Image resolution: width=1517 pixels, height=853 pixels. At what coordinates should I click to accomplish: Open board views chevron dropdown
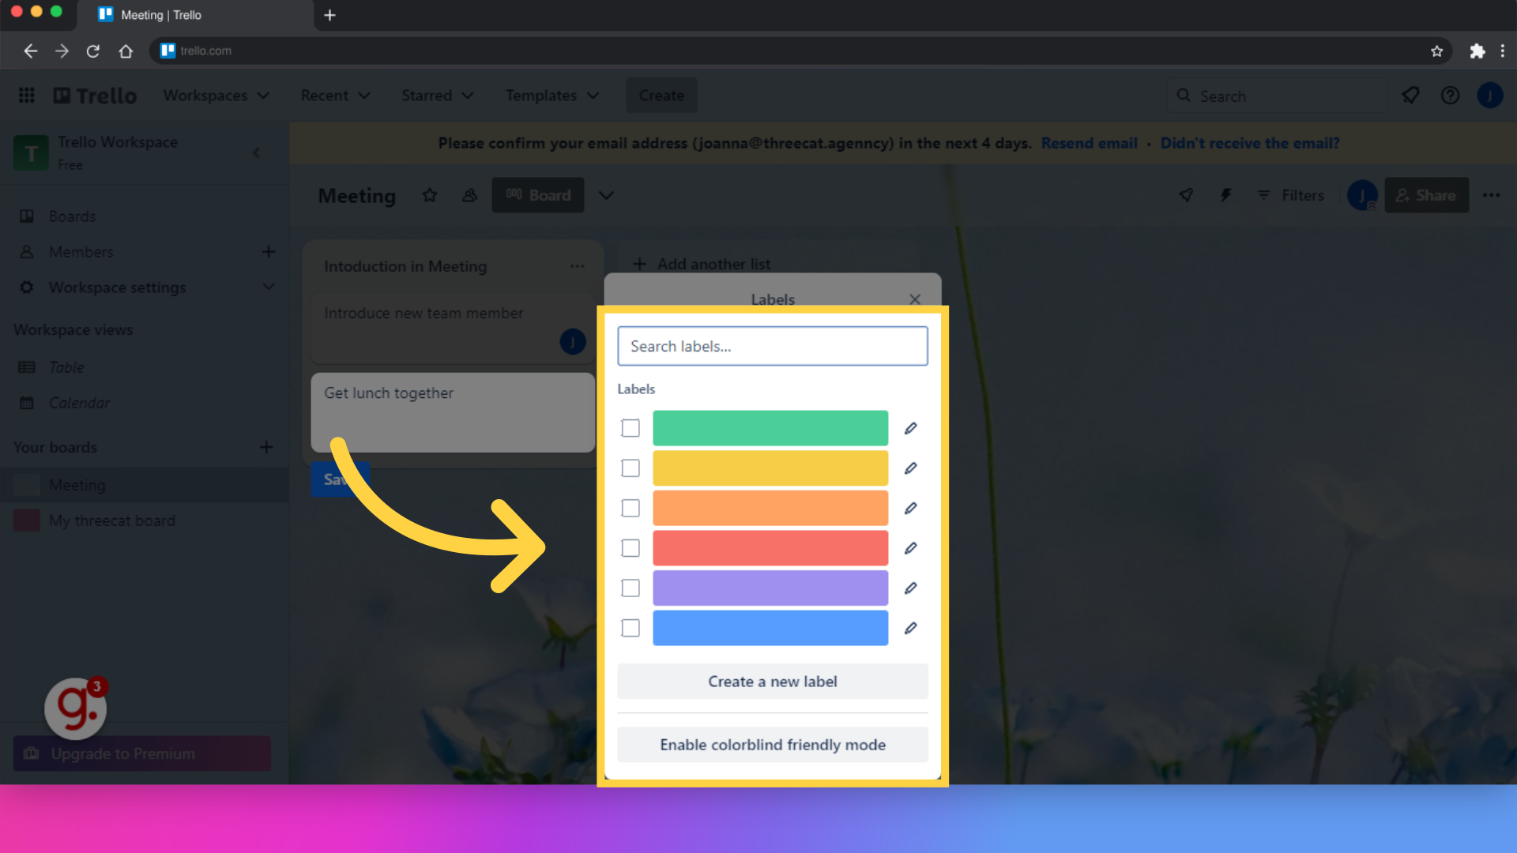pos(606,195)
